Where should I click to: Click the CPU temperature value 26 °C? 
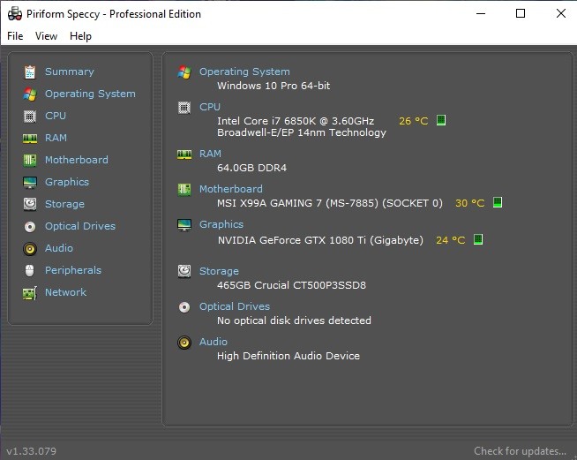pos(413,121)
